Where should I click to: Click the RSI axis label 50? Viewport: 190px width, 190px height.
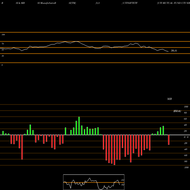(x=3, y=50)
